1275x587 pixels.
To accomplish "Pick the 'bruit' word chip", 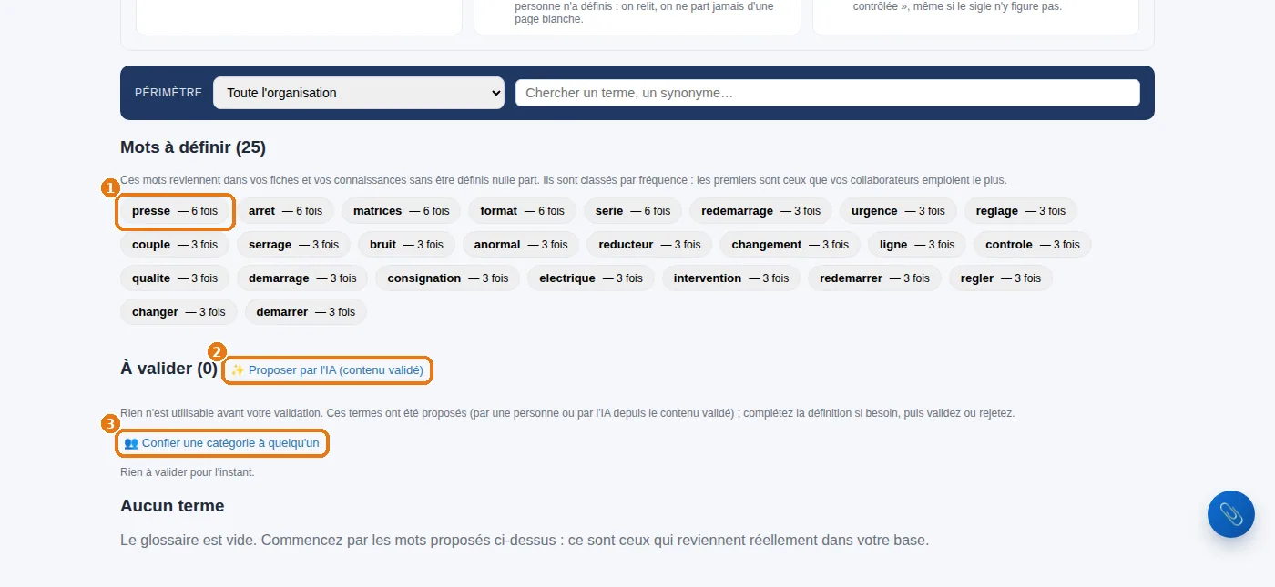I will pyautogui.click(x=407, y=245).
